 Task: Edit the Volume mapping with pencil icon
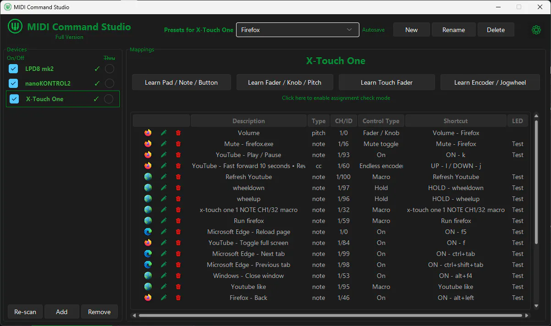(164, 133)
